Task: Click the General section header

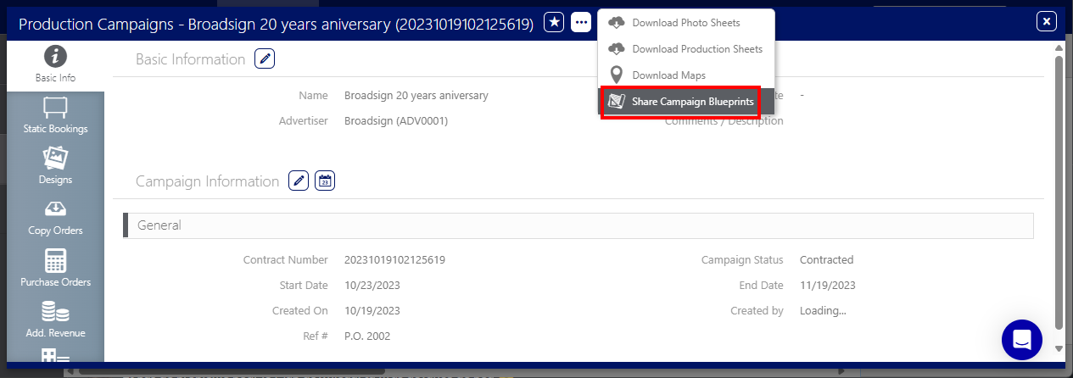Action: click(578, 225)
